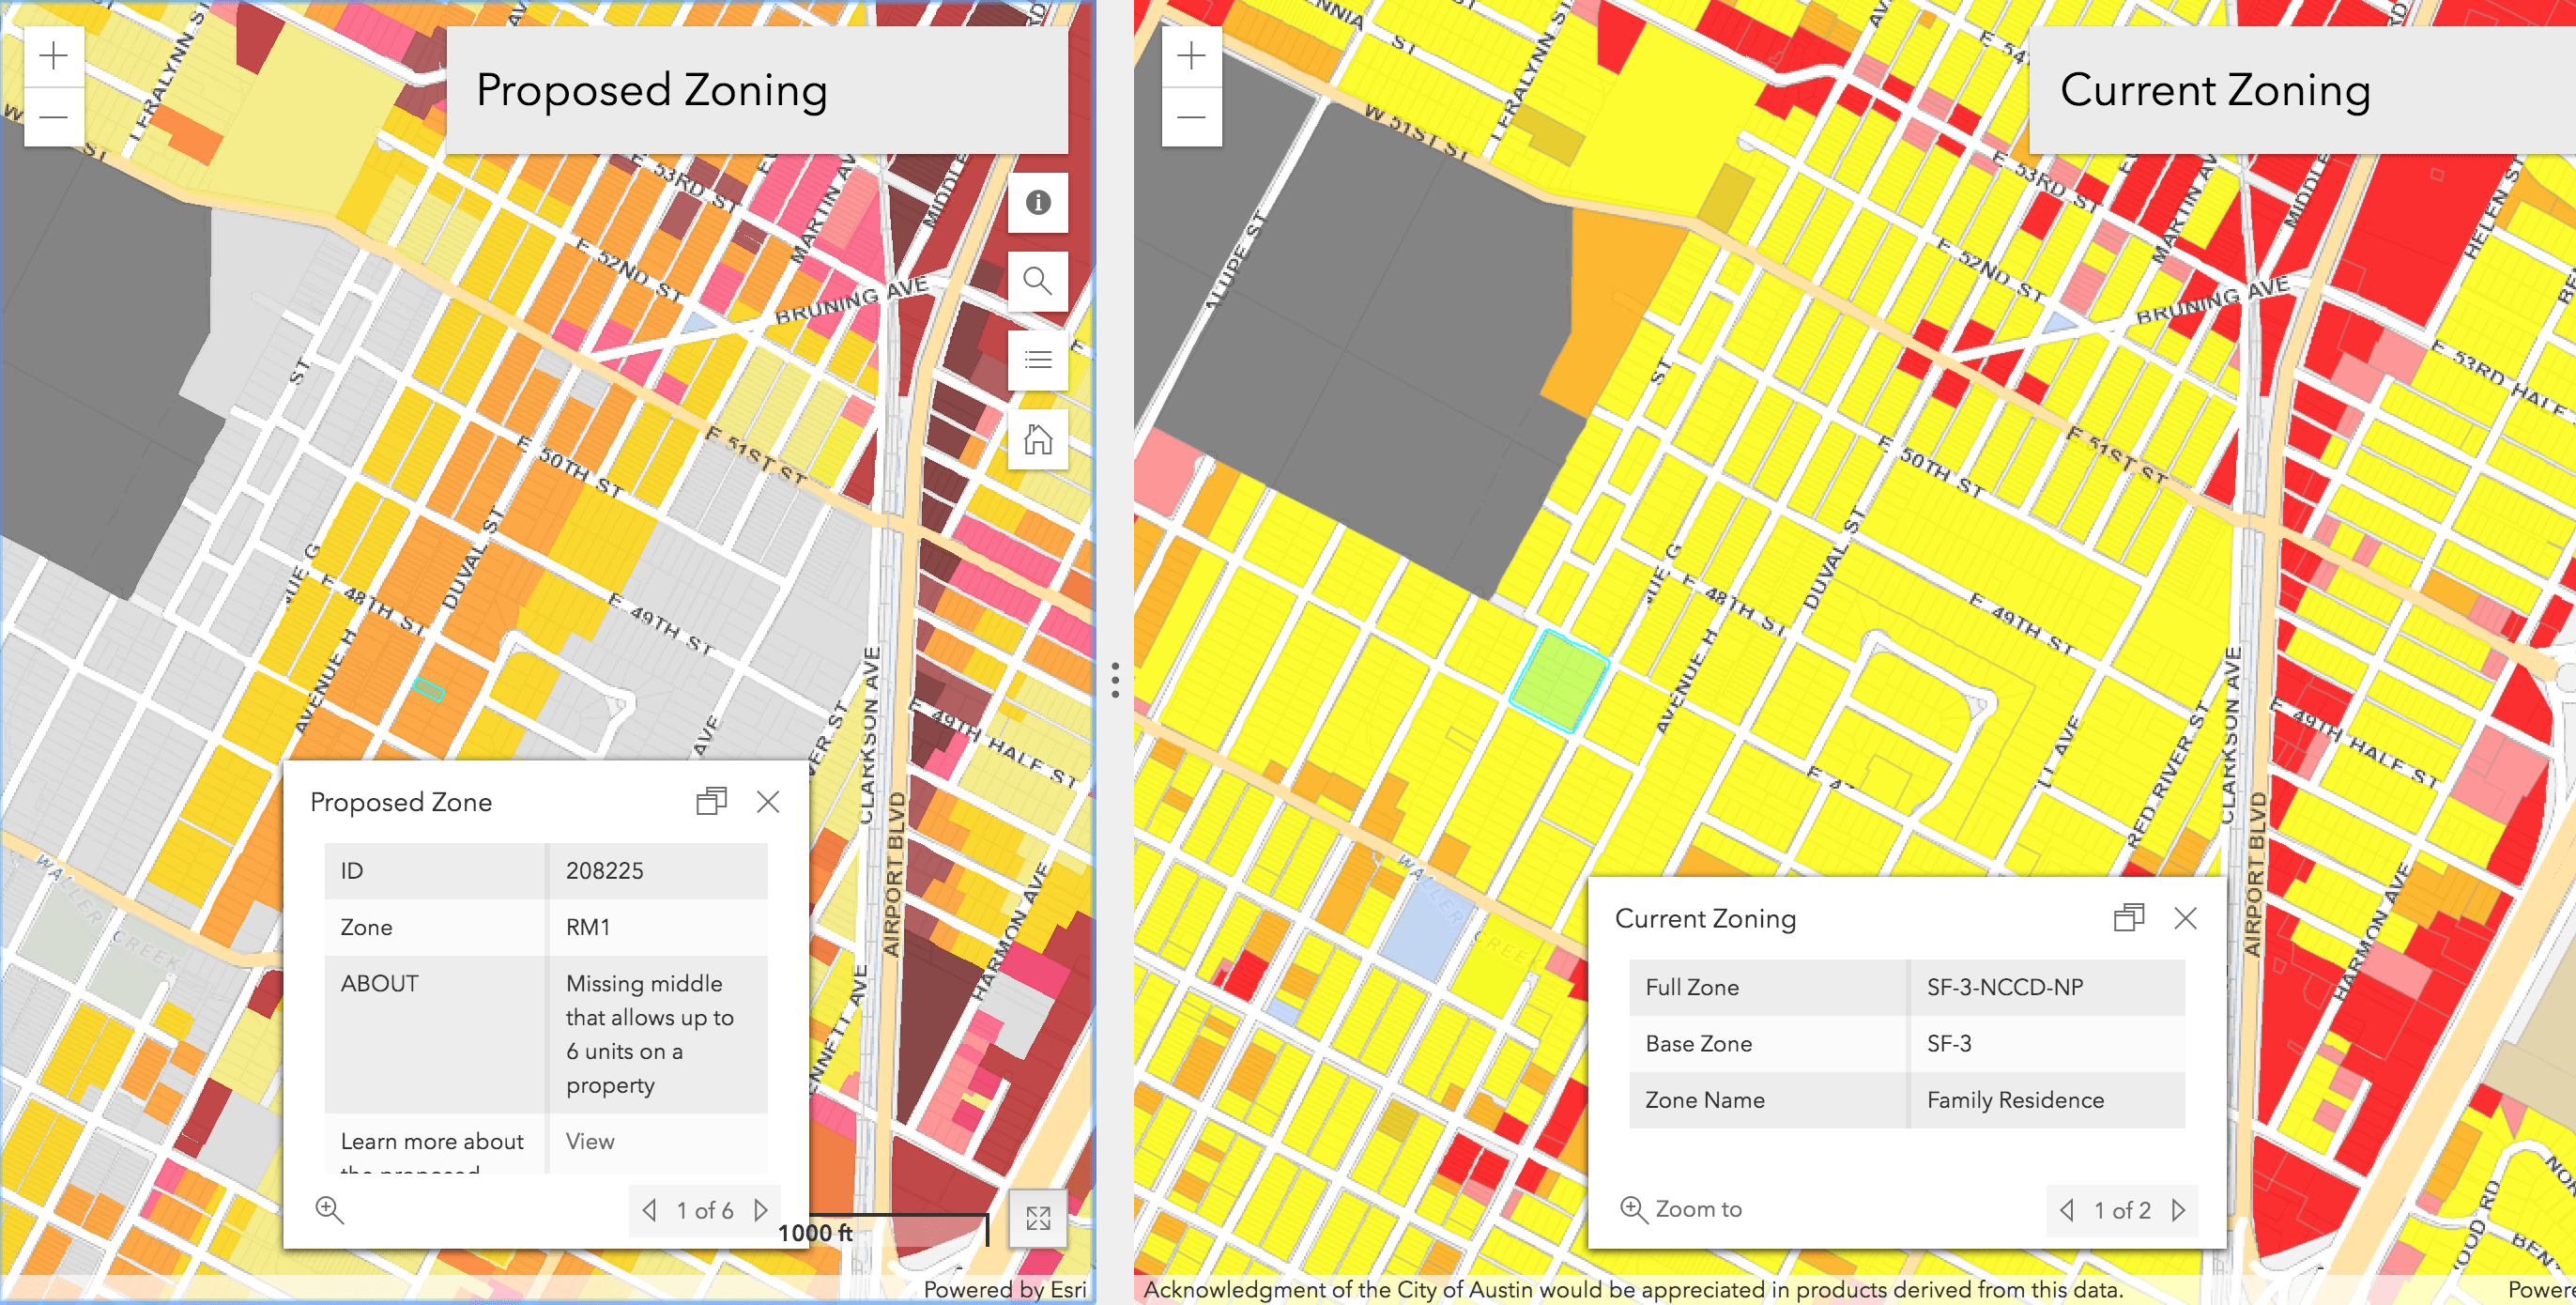Dock the Current Zoning popup
This screenshot has height=1305, width=2576.
(2129, 917)
